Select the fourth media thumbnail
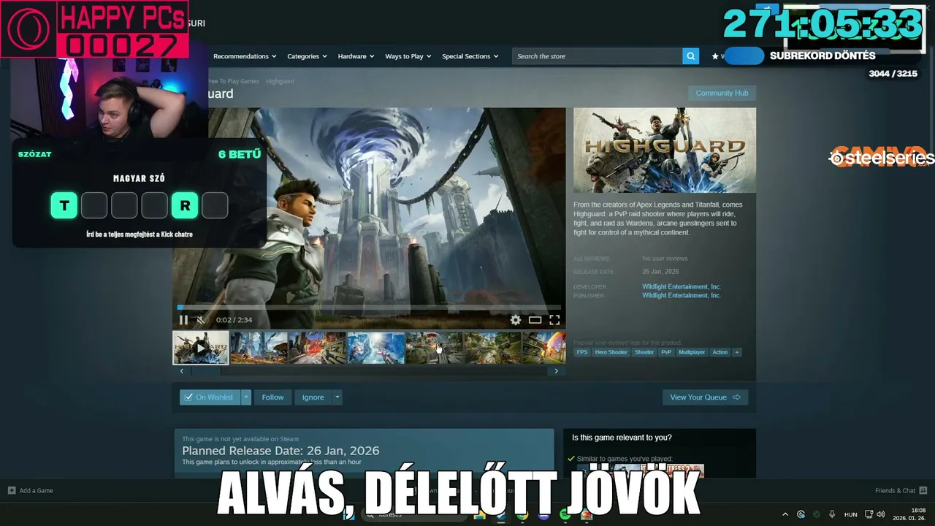935x526 pixels. pos(375,348)
